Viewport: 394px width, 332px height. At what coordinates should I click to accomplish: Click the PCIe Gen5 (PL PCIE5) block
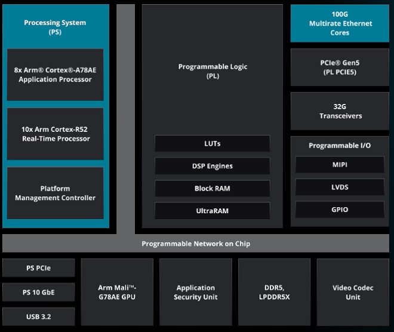[340, 67]
